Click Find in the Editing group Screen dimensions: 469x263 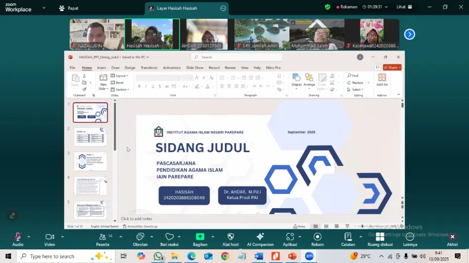[353, 76]
